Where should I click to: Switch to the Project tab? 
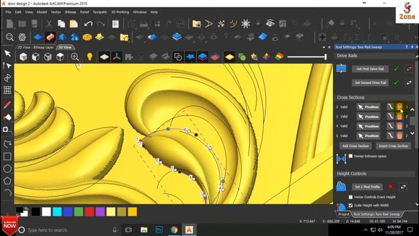[x=344, y=214]
